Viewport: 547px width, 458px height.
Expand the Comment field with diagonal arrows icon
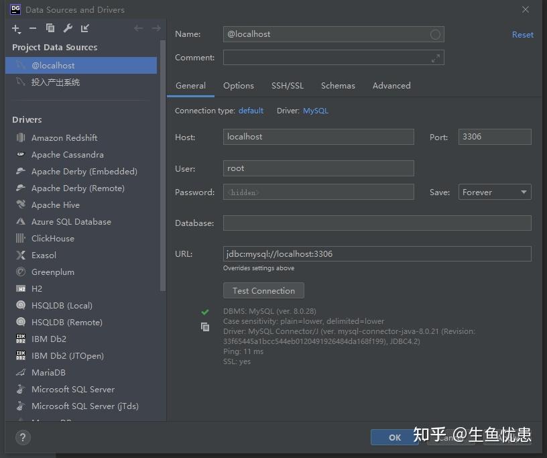coord(434,58)
